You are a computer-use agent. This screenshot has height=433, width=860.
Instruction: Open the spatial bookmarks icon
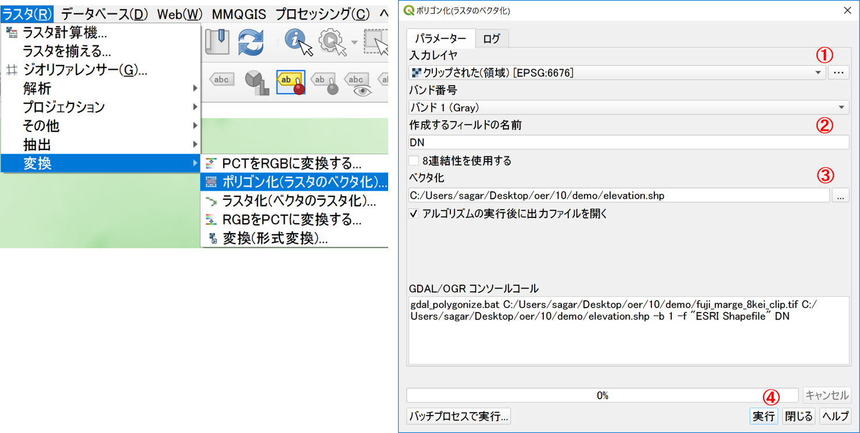click(217, 42)
